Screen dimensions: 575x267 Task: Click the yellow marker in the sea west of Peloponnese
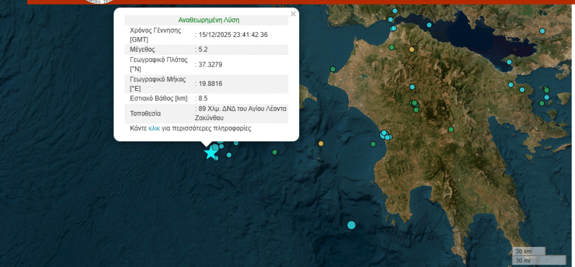pos(321,144)
